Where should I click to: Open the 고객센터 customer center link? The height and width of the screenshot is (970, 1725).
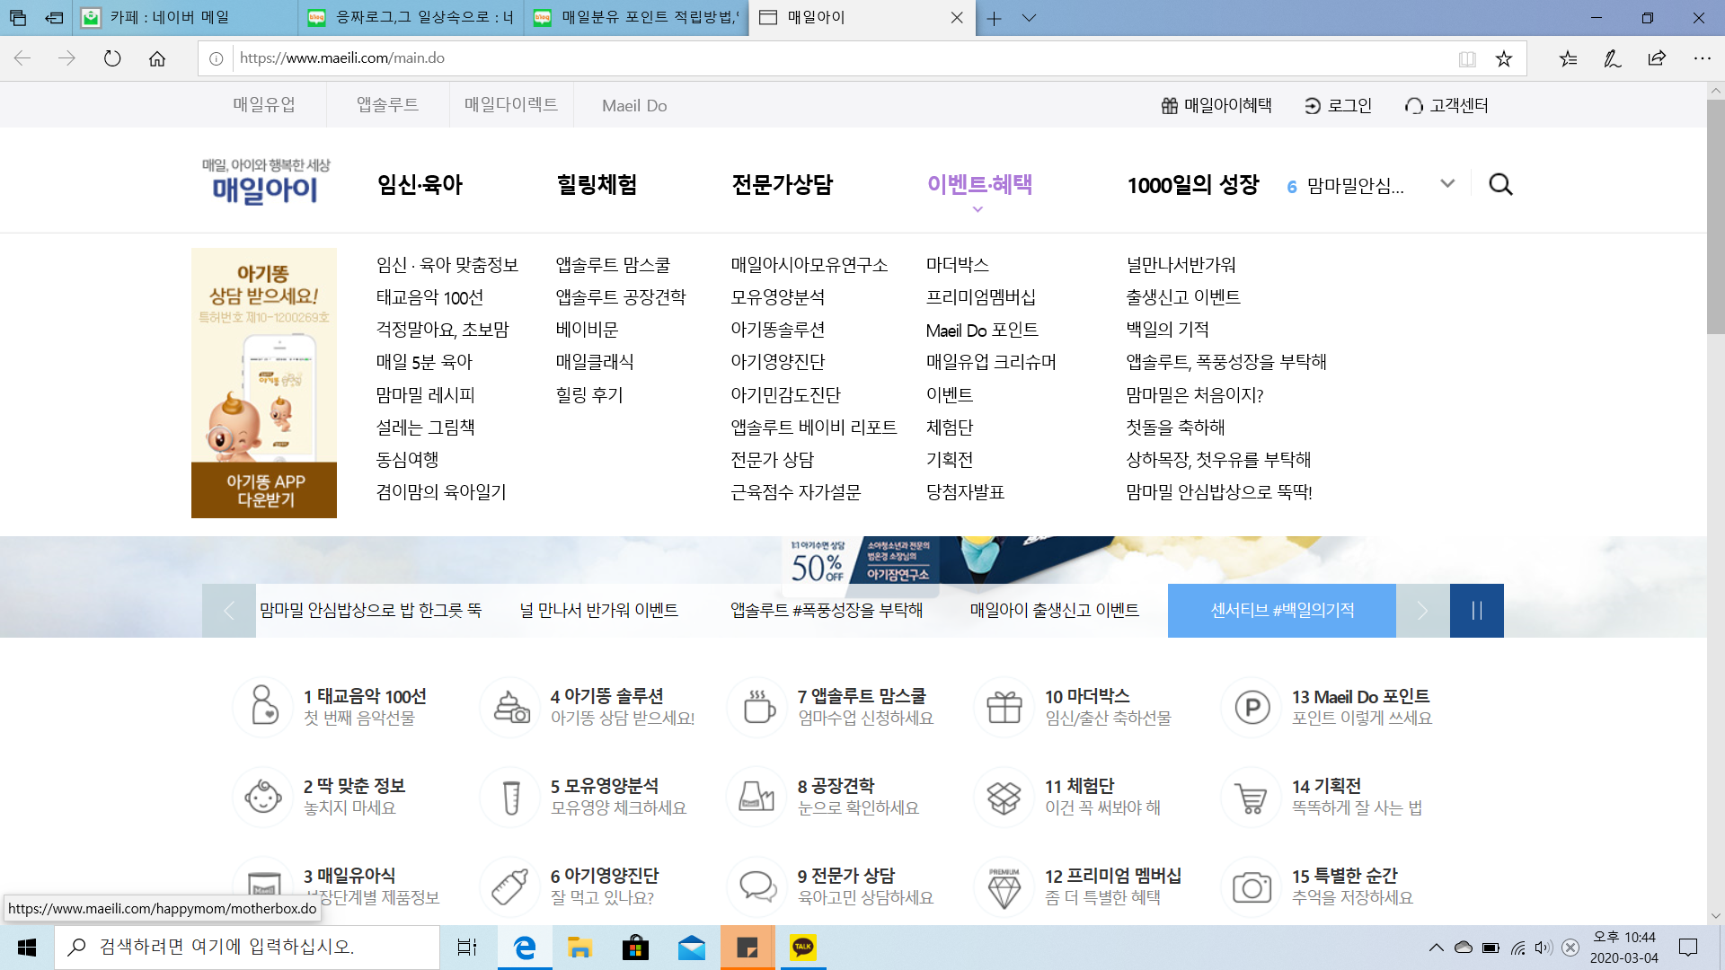[x=1446, y=106]
